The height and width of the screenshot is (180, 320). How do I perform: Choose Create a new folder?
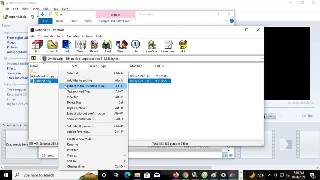pyautogui.click(x=93, y=139)
